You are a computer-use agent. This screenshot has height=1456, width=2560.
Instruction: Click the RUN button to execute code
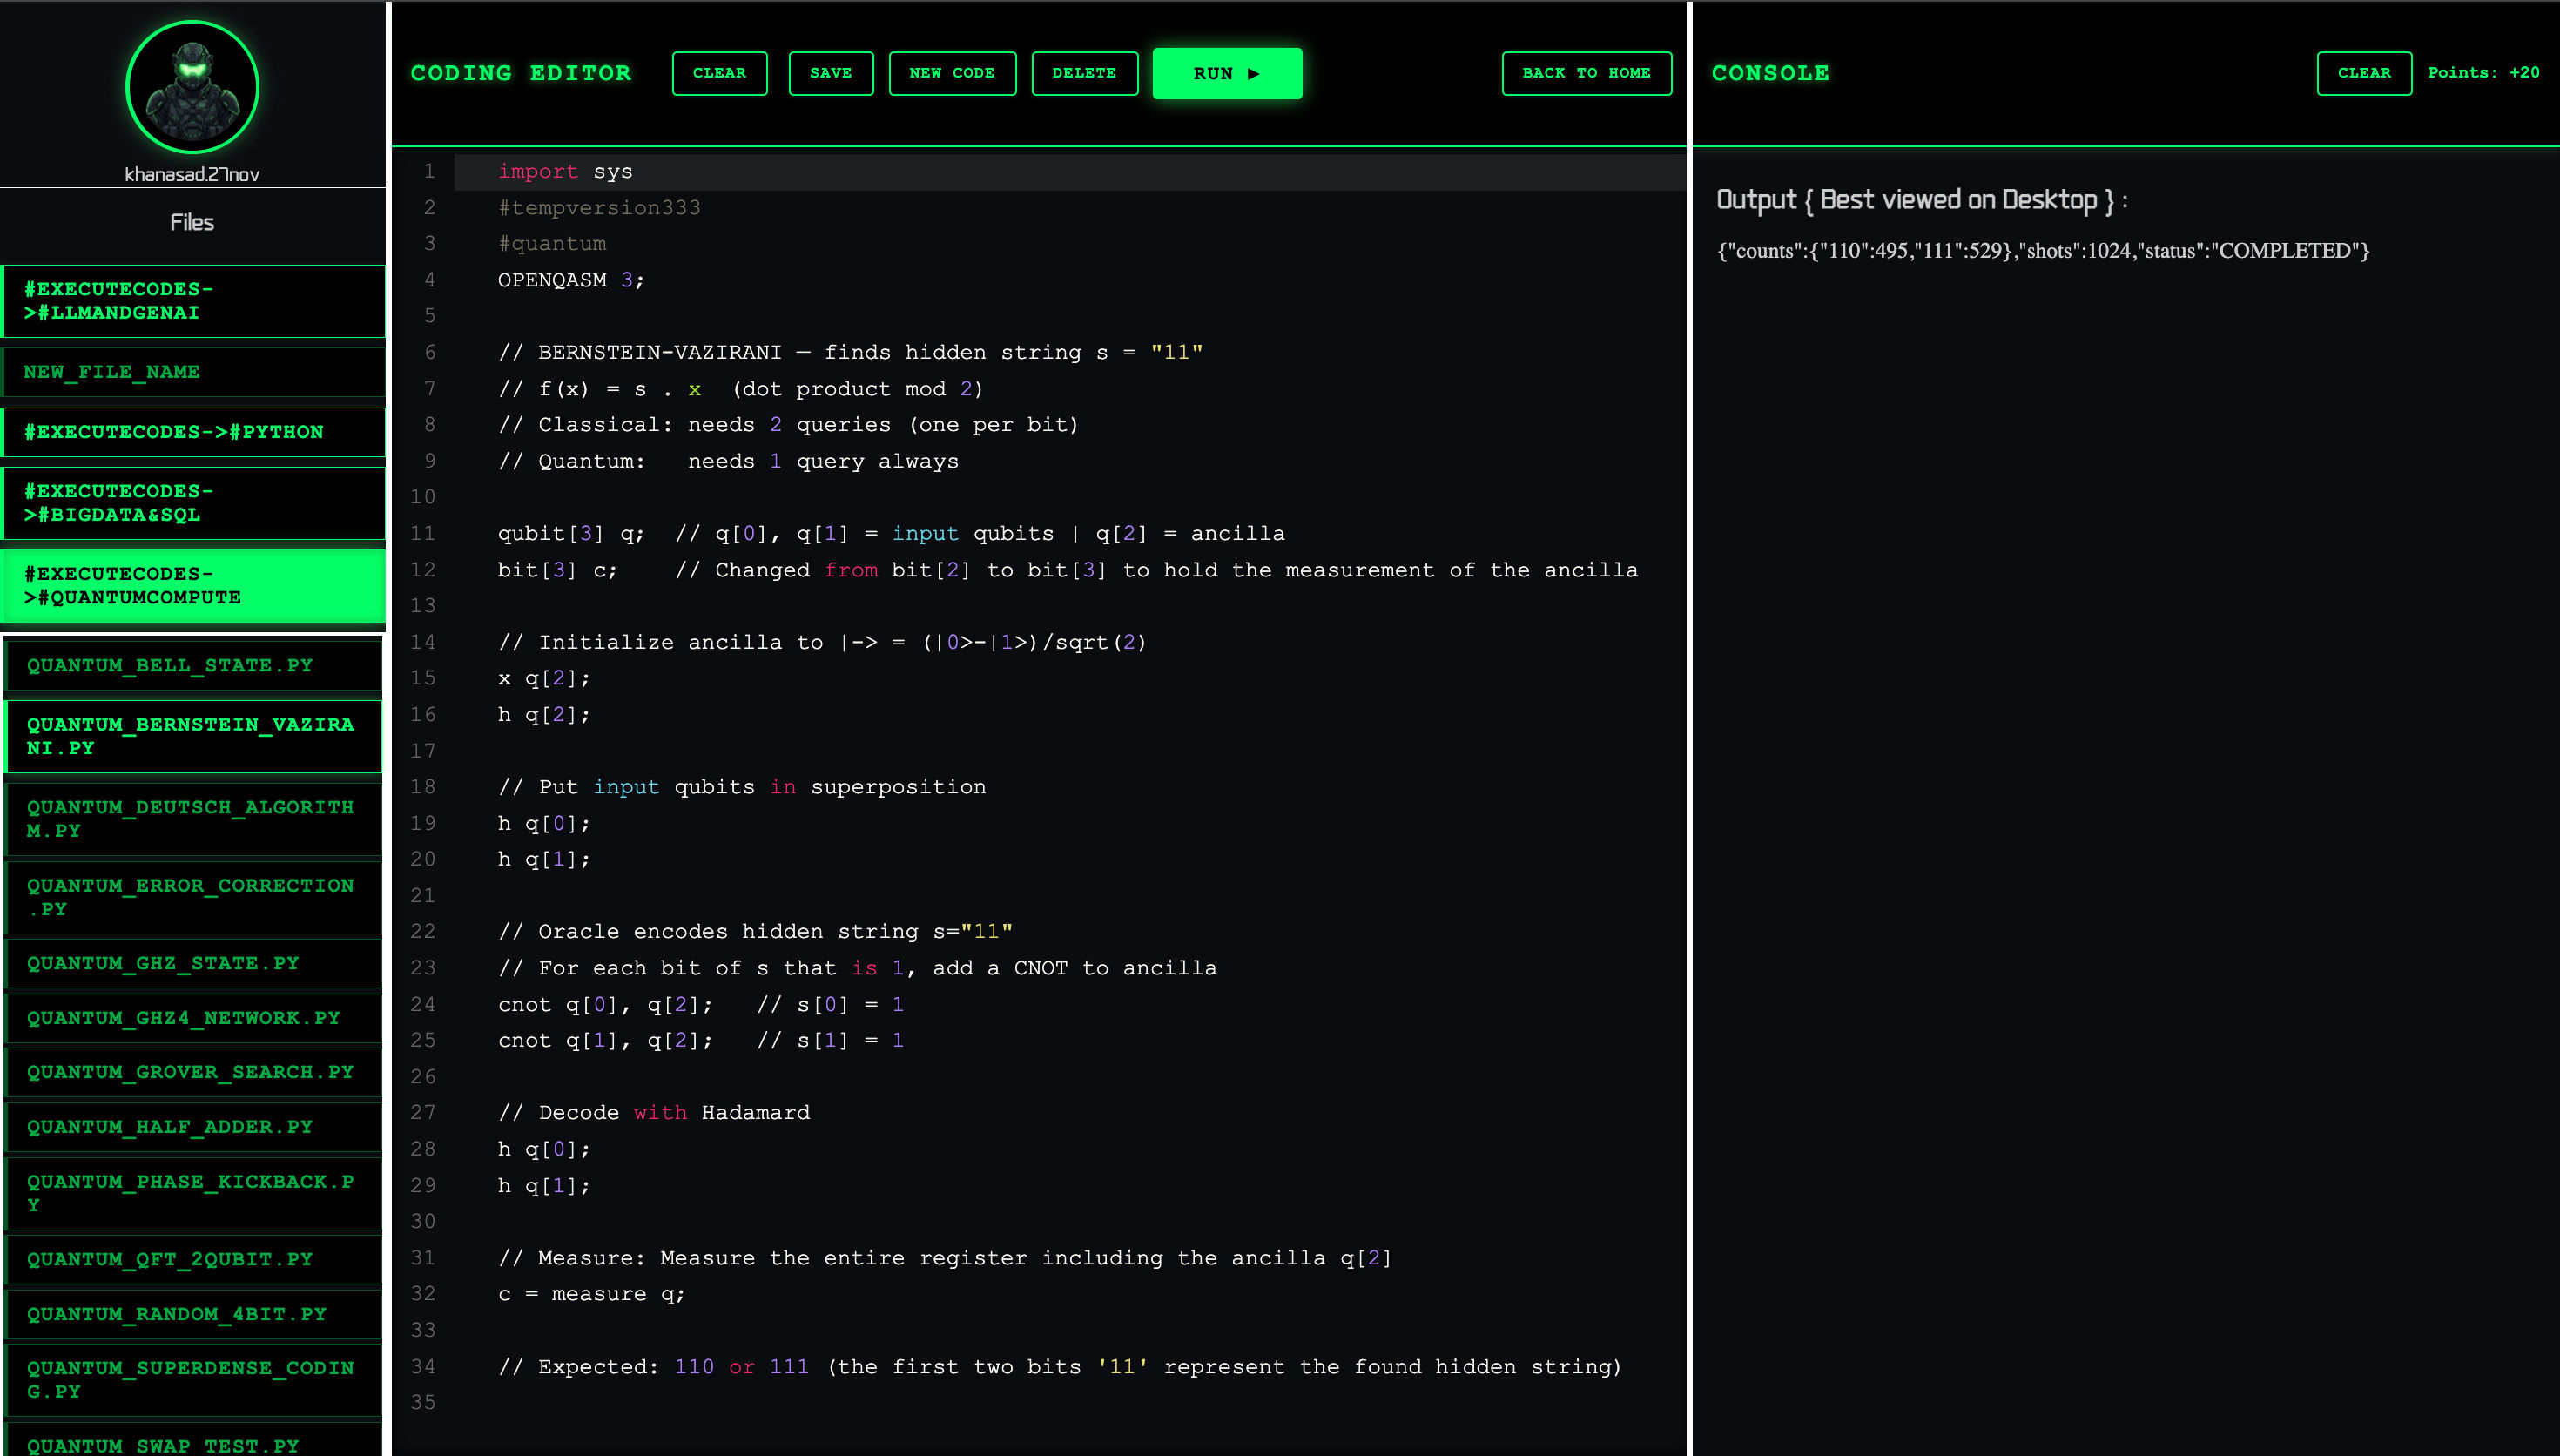1227,73
